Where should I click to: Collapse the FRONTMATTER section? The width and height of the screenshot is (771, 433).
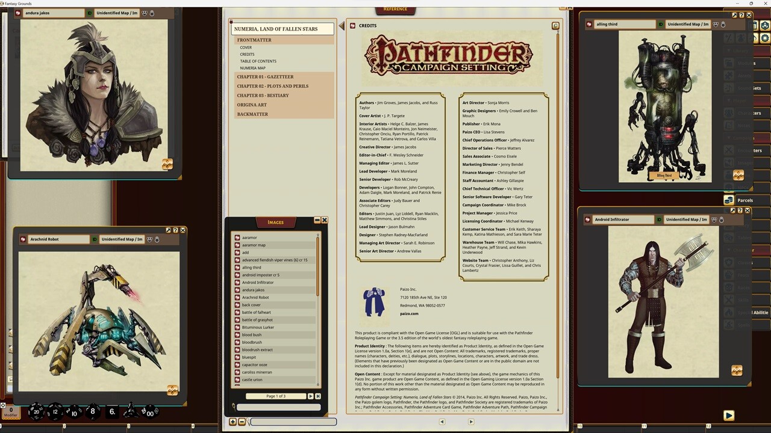[x=254, y=40]
